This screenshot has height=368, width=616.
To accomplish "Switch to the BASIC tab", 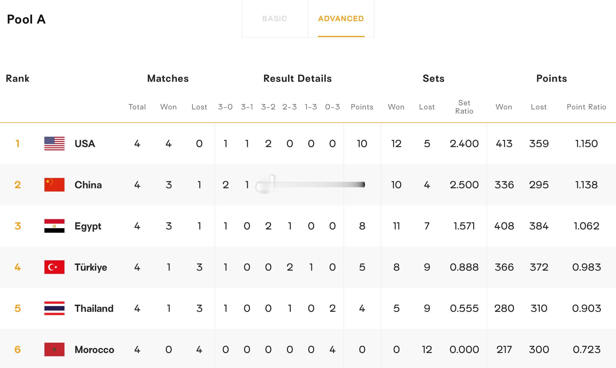I will coord(275,19).
